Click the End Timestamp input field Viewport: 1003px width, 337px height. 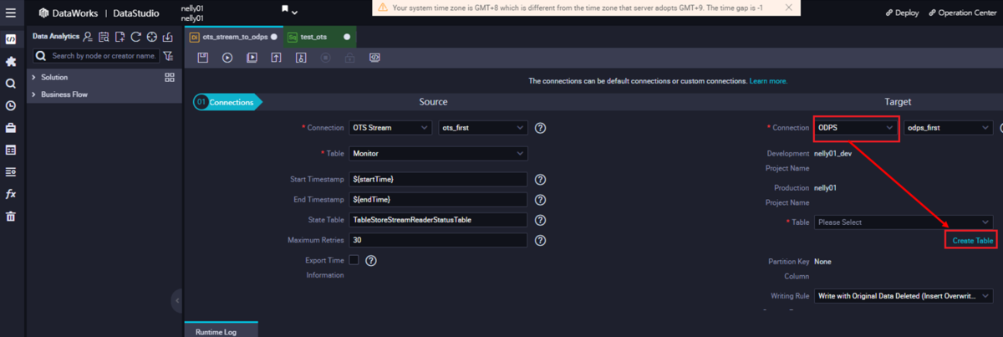(x=439, y=200)
